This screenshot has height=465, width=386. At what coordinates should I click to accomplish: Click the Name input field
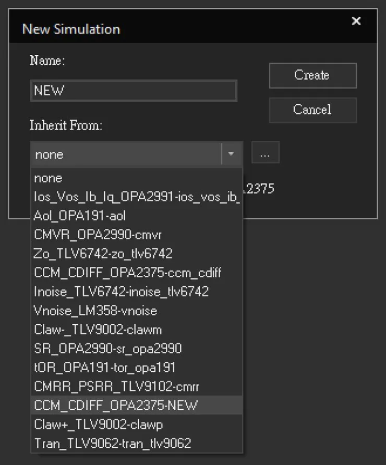(134, 91)
